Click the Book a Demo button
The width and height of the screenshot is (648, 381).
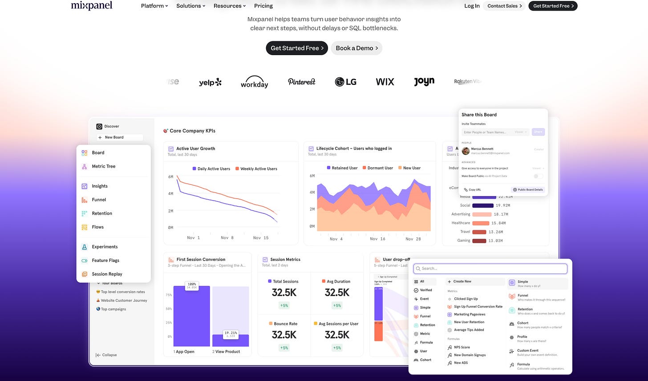tap(356, 48)
